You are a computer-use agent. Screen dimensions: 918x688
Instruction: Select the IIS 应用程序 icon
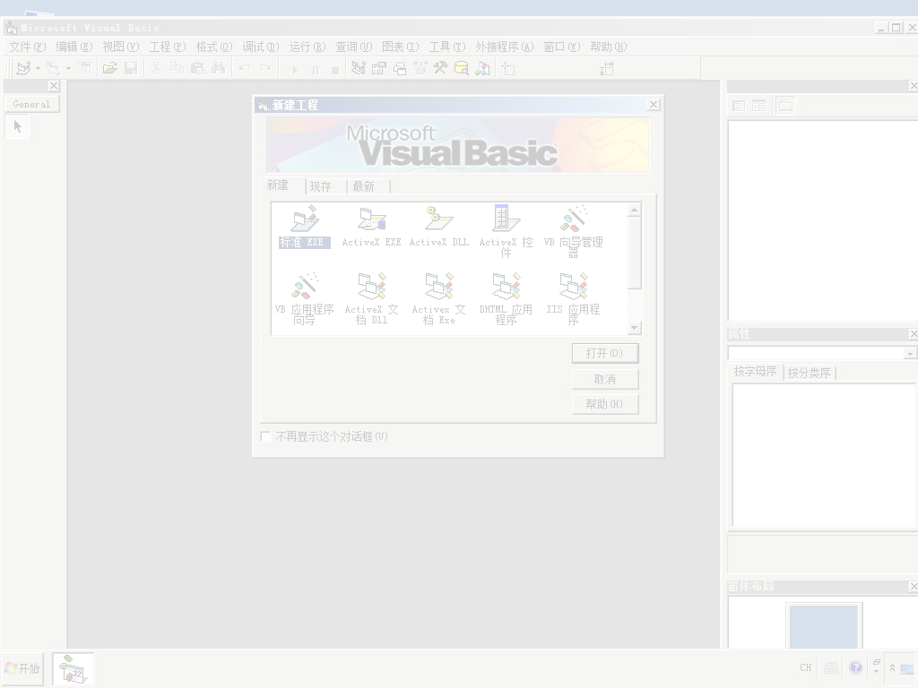pos(573,298)
